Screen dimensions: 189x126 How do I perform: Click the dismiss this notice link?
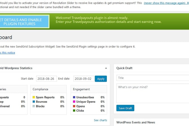point(7,53)
